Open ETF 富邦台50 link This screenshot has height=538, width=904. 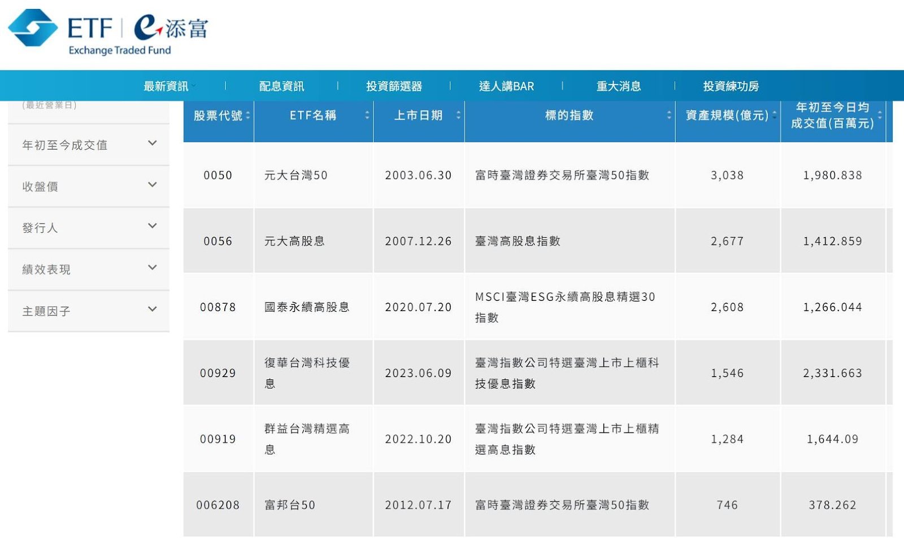click(290, 505)
